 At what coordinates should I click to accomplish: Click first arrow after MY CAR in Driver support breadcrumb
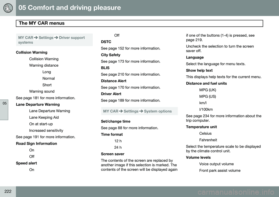pyautogui.click(x=36, y=38)
